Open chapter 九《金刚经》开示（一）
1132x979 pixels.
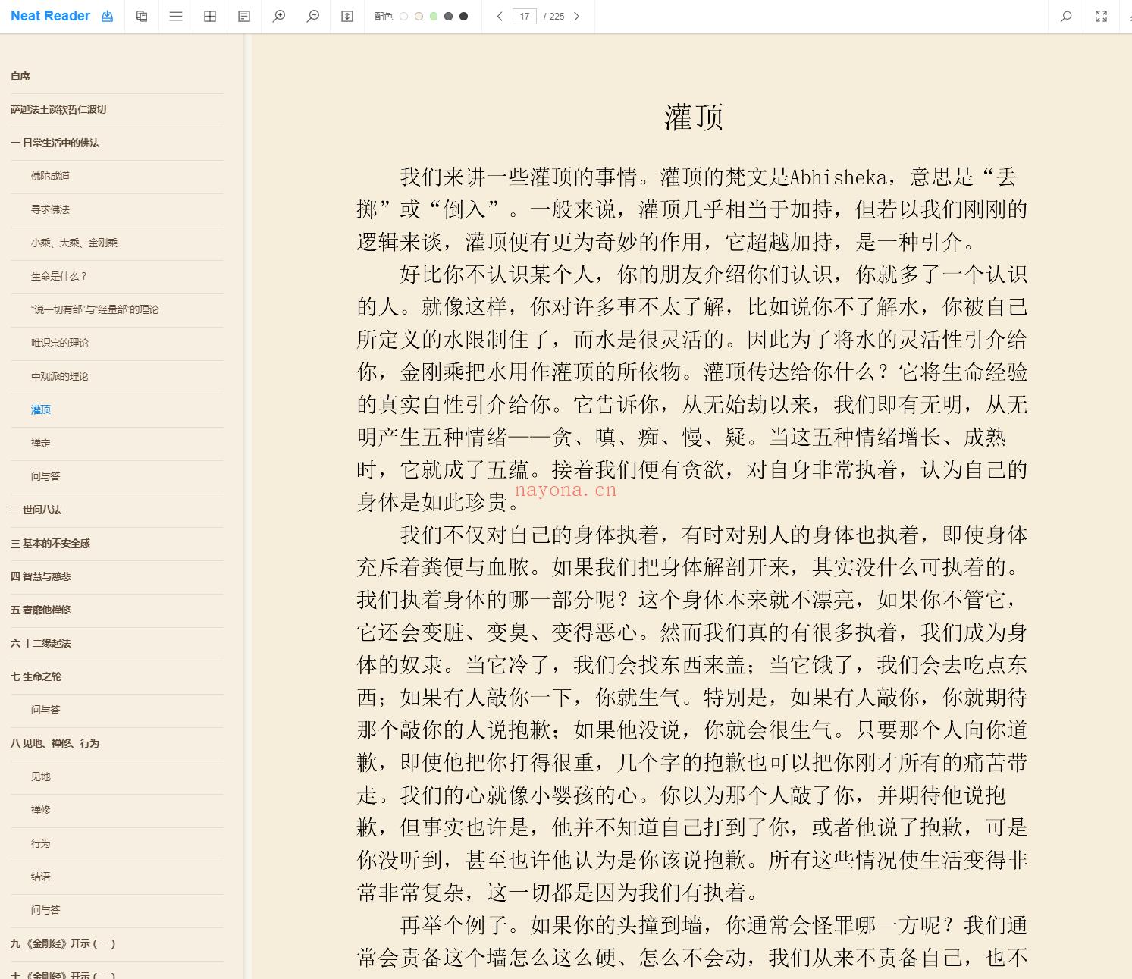tap(63, 943)
